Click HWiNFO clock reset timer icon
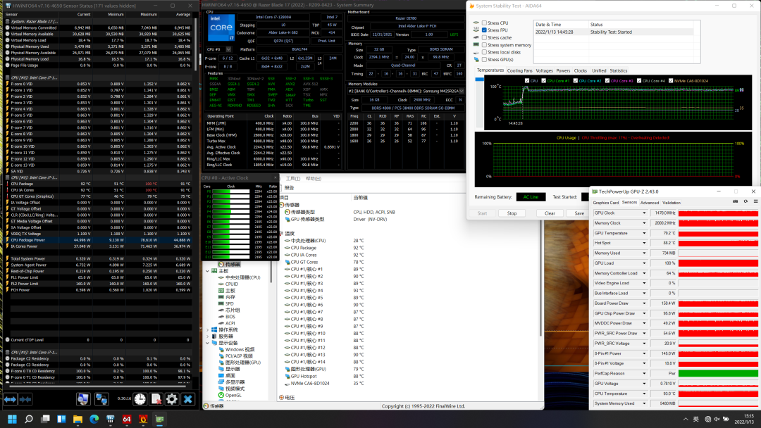The image size is (761, 428). [x=140, y=399]
